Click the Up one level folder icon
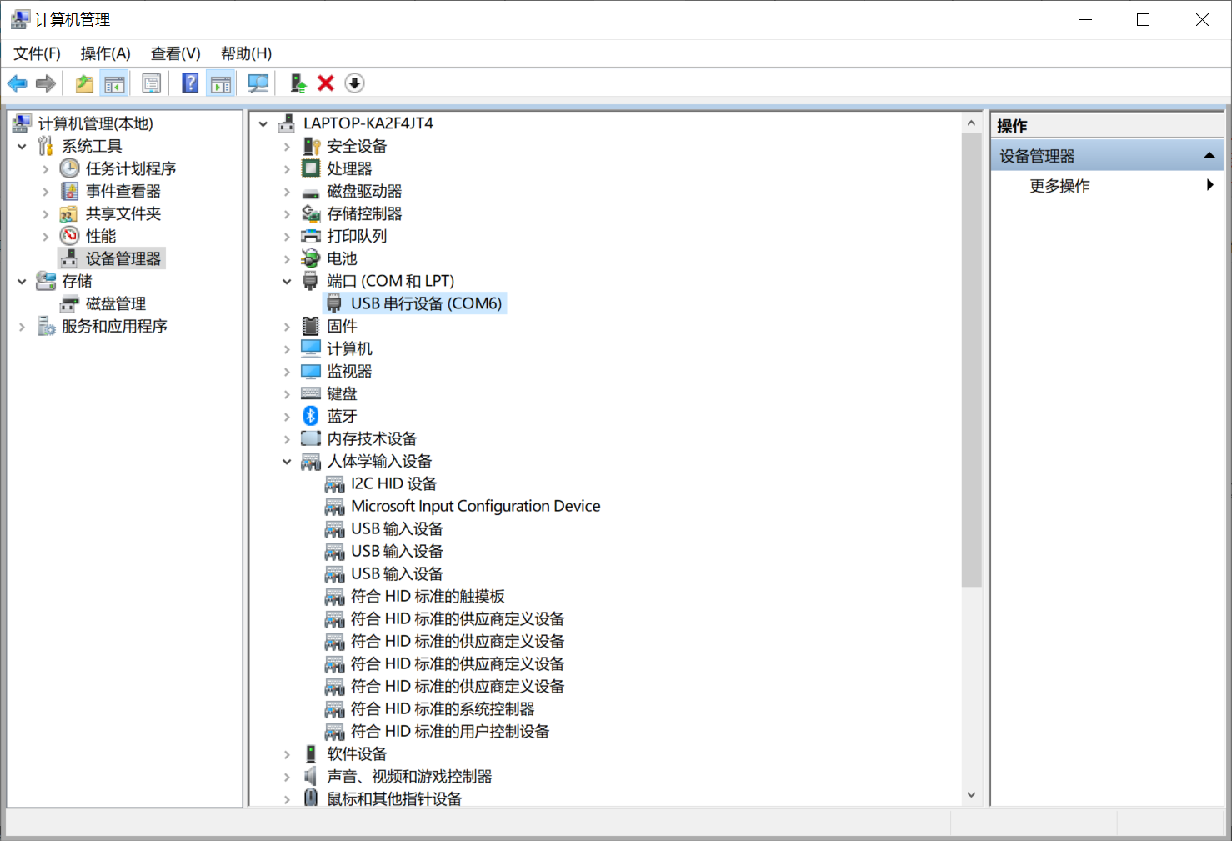Screen dimensions: 1232x841 click(x=84, y=83)
